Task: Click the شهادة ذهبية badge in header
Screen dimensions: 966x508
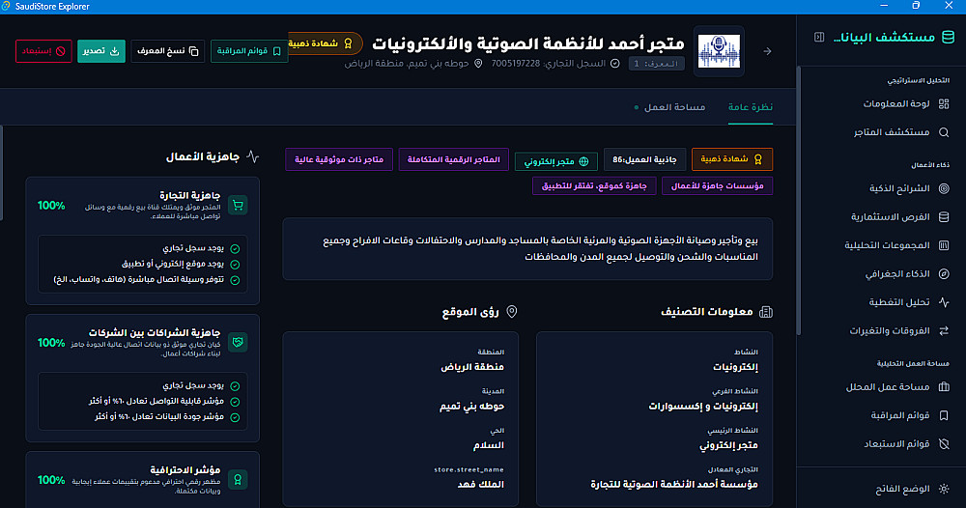Action: point(326,43)
